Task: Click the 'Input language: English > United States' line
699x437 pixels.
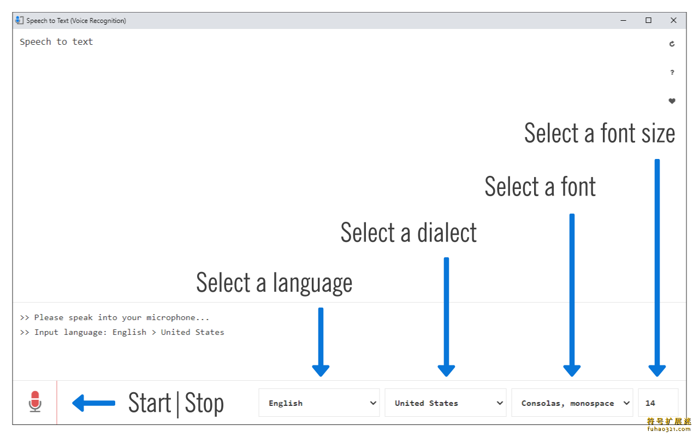Action: 122,332
